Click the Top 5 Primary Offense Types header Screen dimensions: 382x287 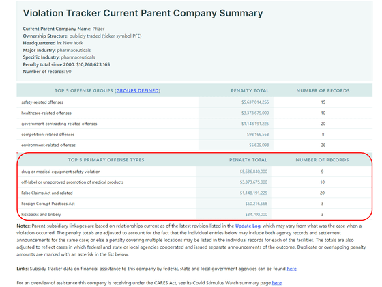[106, 160]
